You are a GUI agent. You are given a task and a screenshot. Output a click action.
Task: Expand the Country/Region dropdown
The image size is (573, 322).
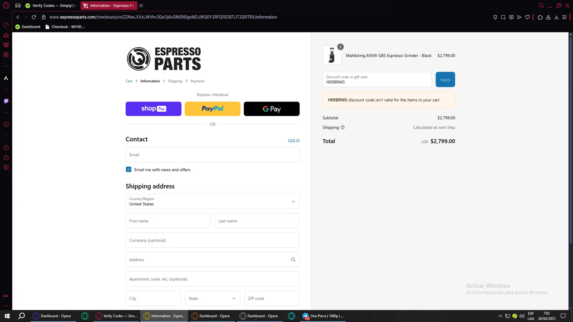point(212,201)
